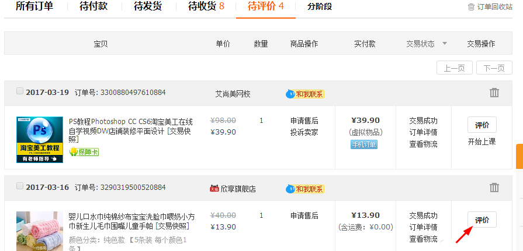Tick the 2017-03-16 order checkbox
Viewport: 523px width, 251px height.
click(20, 186)
